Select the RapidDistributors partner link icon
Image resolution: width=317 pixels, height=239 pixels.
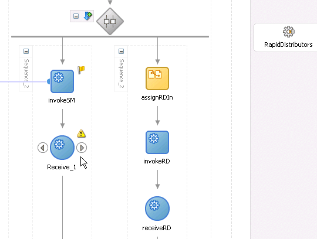coord(289,32)
